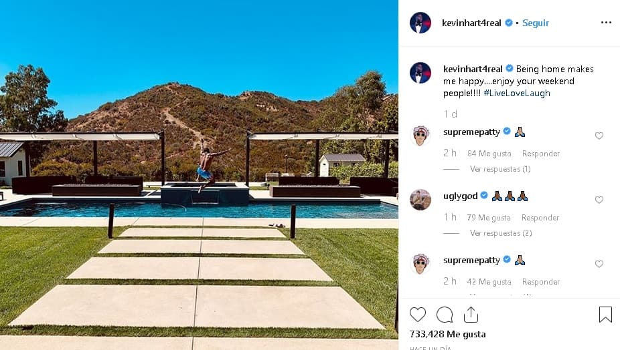Expand Ver respuestas (2) under uglygod
Image resolution: width=620 pixels, height=350 pixels.
pos(501,233)
